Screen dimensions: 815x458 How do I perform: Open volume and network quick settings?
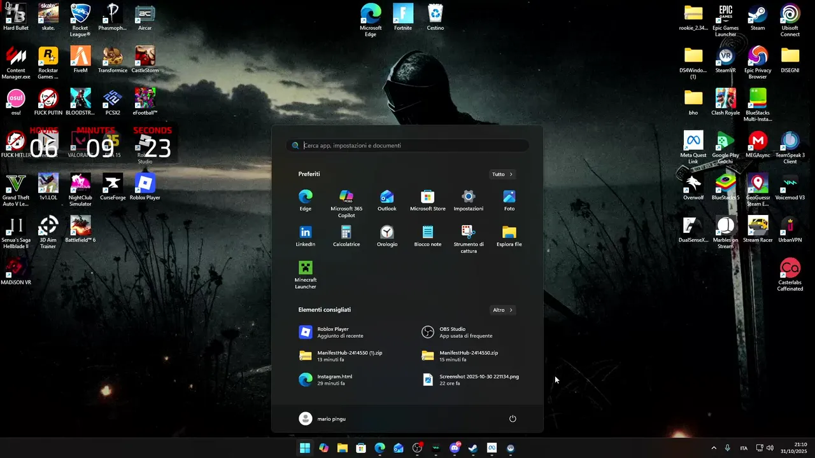[x=765, y=448]
